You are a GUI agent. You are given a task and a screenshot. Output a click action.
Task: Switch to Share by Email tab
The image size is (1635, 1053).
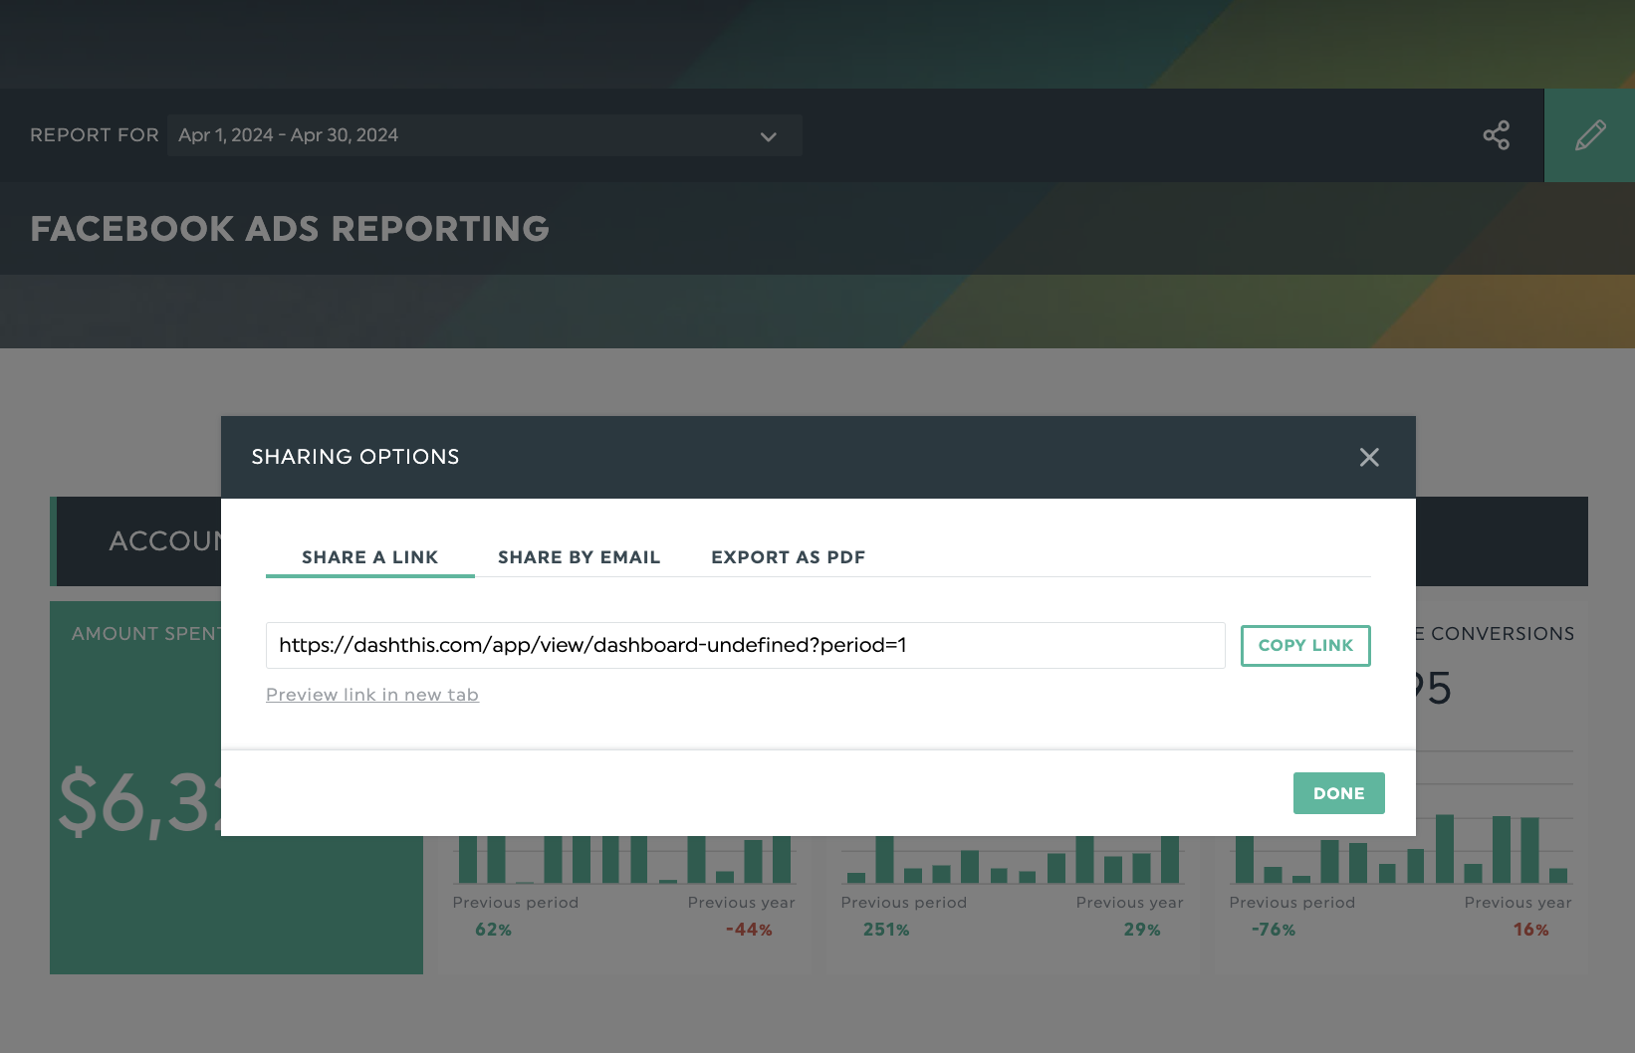(579, 557)
